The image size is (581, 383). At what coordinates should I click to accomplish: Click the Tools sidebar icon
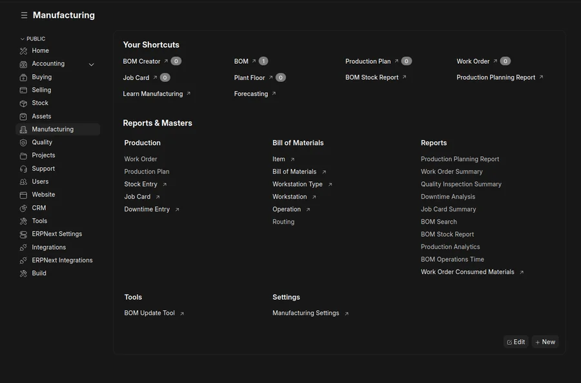(x=23, y=221)
